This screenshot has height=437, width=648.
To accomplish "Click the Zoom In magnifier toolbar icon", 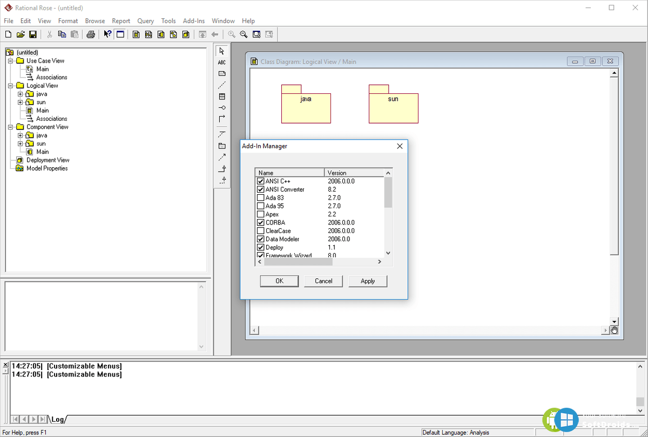I will click(x=232, y=34).
